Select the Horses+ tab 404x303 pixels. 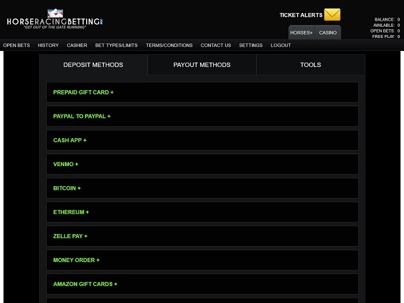301,33
